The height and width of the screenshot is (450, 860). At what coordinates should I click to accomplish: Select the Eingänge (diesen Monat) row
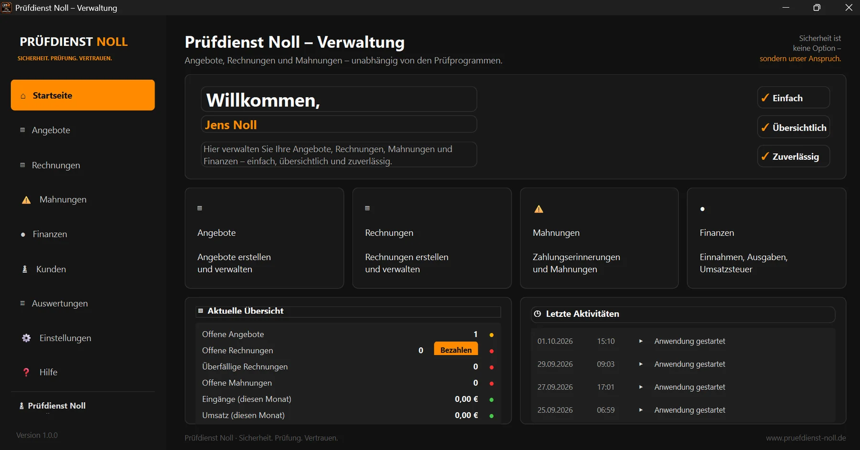pos(348,399)
